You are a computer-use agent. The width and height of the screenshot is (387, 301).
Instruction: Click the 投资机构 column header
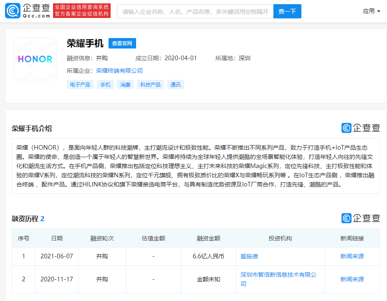tap(280, 238)
